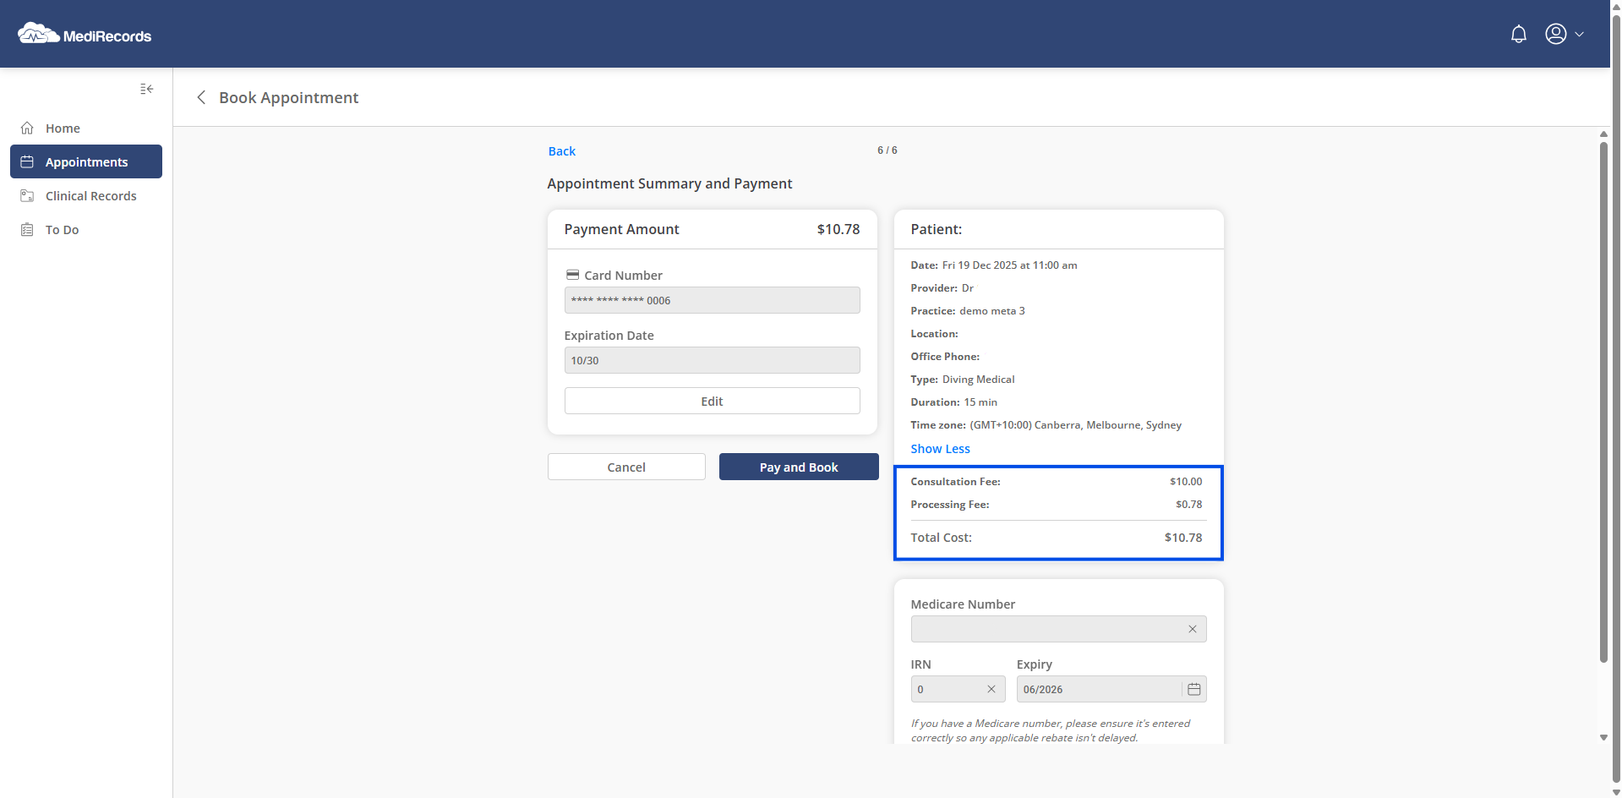Screen dimensions: 1622x798
Task: Click the demo meta 3 practice text
Action: pyautogui.click(x=992, y=311)
